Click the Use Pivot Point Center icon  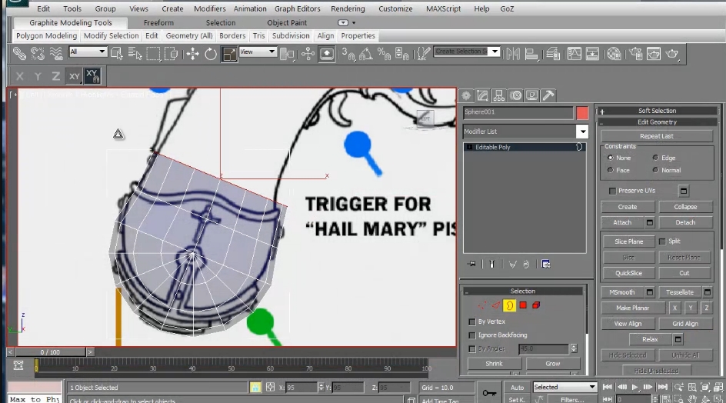pyautogui.click(x=287, y=54)
